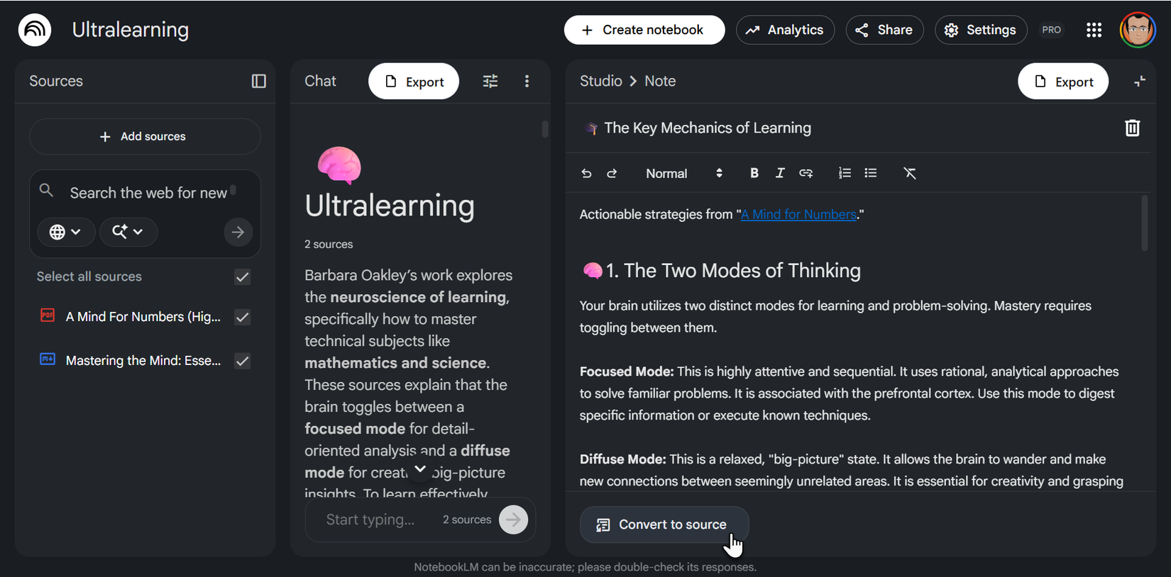The width and height of the screenshot is (1171, 577).
Task: Toggle bold formatting
Action: (x=754, y=173)
